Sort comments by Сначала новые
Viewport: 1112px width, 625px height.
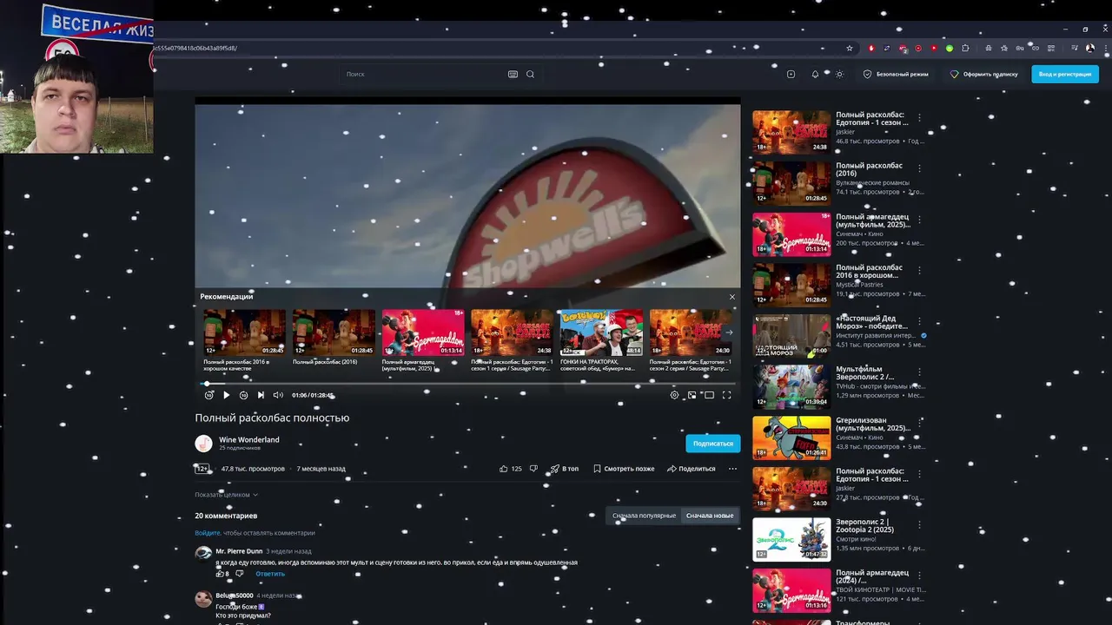[x=710, y=516]
